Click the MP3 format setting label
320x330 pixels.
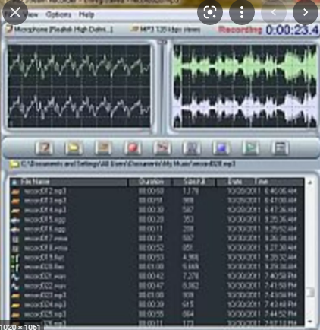point(170,30)
